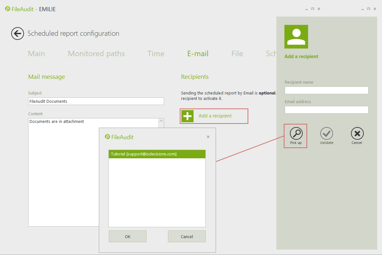This screenshot has height=255, width=382.
Task: Select the E-mail tab
Action: point(198,54)
